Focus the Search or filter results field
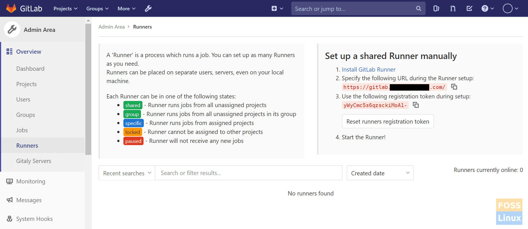This screenshot has height=229, width=528. [x=248, y=173]
